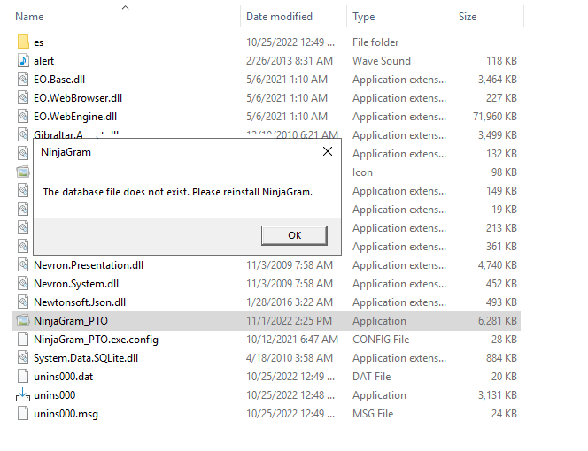
Task: Click the unins000.dat file icon
Action: coord(23,377)
